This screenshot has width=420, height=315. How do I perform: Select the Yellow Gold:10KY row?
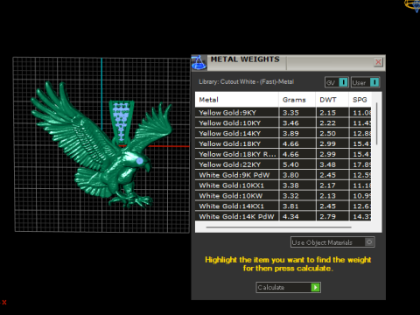pyautogui.click(x=283, y=122)
